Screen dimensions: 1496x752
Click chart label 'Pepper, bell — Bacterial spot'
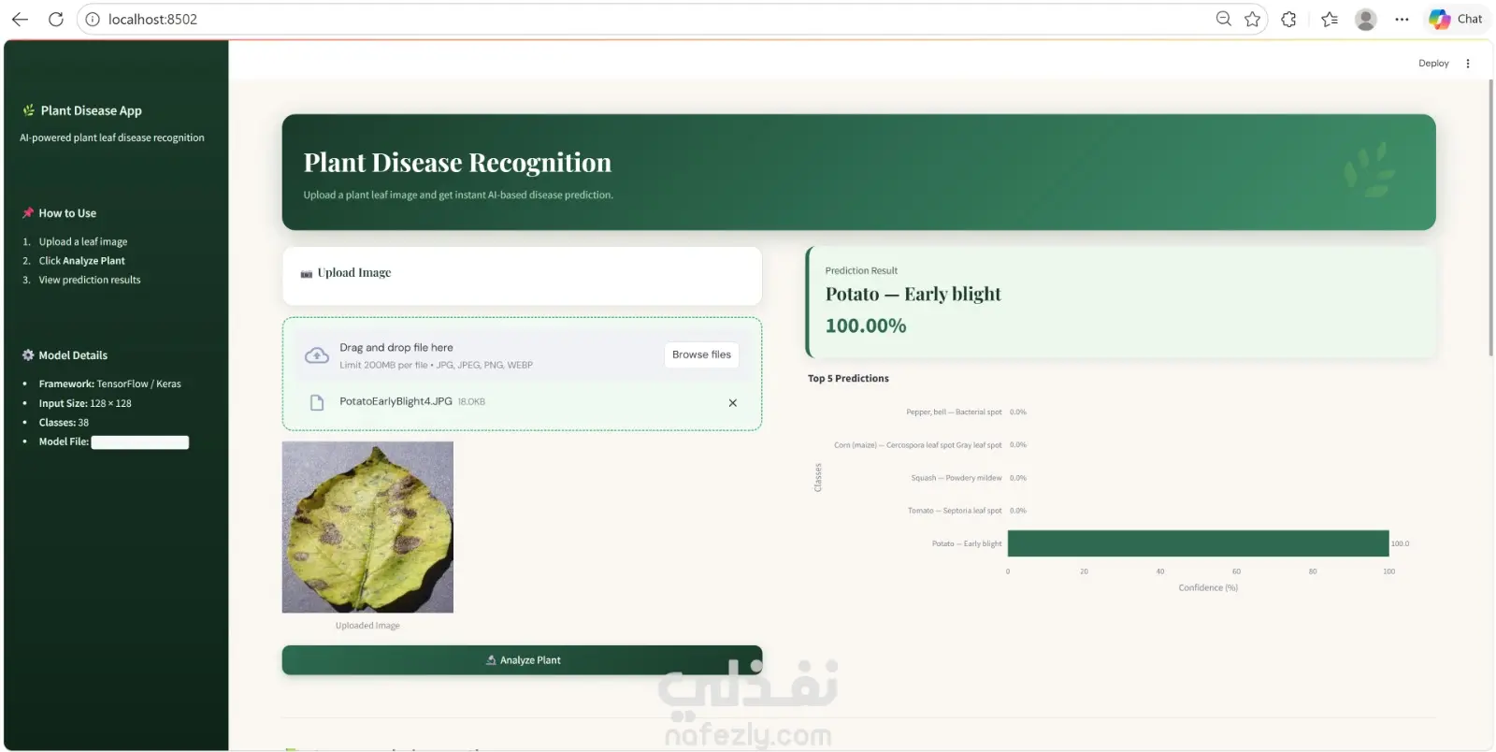pyautogui.click(x=954, y=412)
